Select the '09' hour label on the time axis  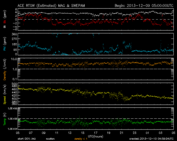tap(44, 133)
